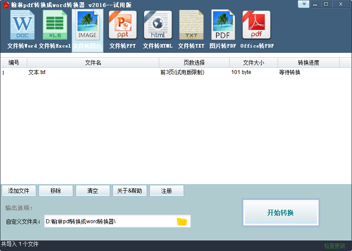352x251 pixels.
Task: Select the file row 文本.txt
Action: [x=176, y=72]
